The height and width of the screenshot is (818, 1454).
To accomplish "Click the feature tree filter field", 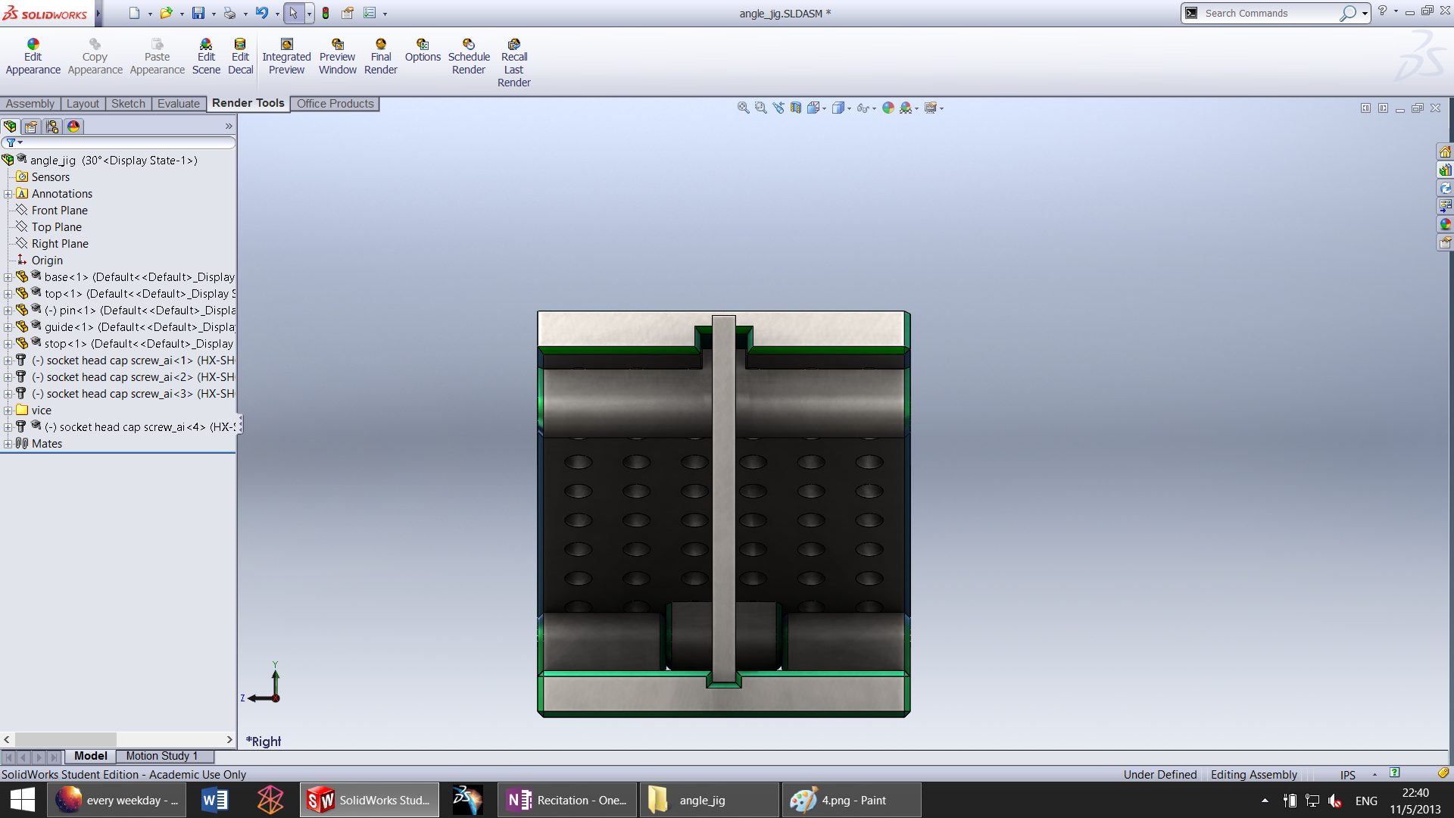I will 119,142.
